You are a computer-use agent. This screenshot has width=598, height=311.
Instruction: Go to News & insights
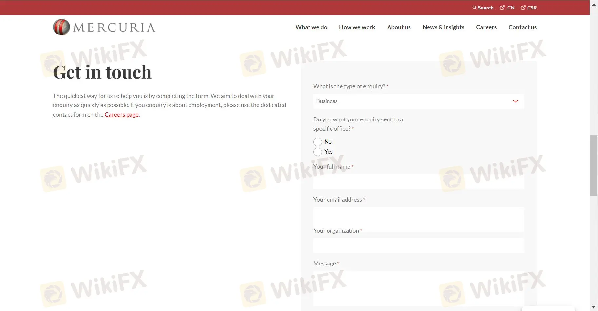[443, 27]
